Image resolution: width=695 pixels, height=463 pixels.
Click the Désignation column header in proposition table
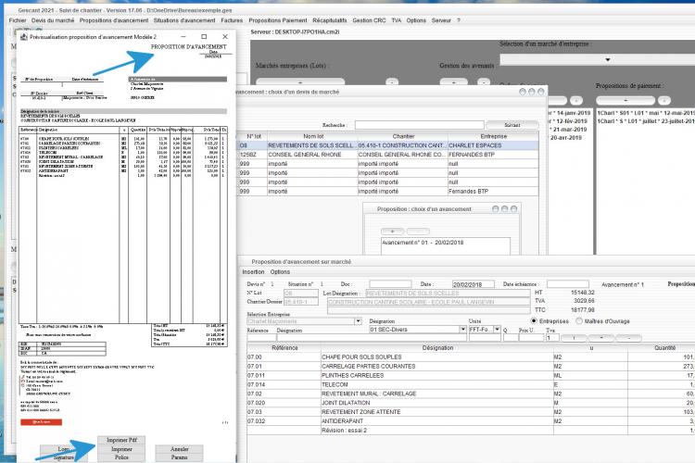click(x=437, y=348)
